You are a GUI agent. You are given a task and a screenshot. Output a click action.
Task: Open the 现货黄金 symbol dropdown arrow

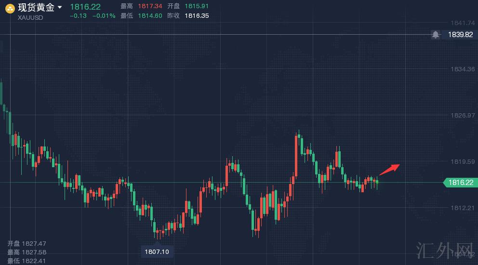60,8
